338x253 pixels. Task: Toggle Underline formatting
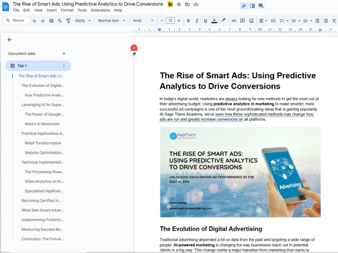coord(205,21)
